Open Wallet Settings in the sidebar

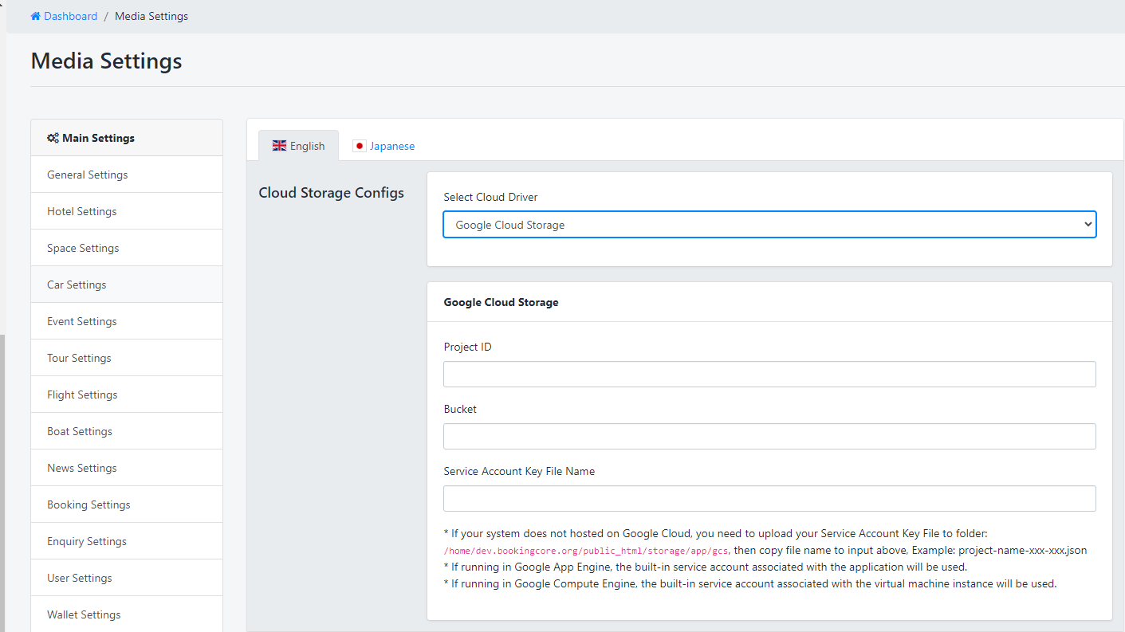[84, 614]
